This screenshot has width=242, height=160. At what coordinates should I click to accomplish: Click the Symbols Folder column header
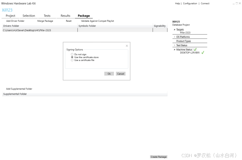coord(115,26)
